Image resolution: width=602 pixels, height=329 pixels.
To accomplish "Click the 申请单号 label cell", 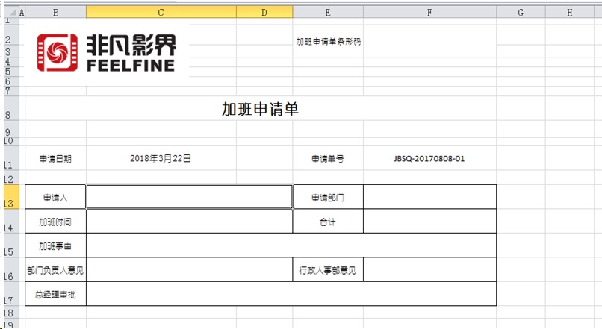I will pos(327,158).
